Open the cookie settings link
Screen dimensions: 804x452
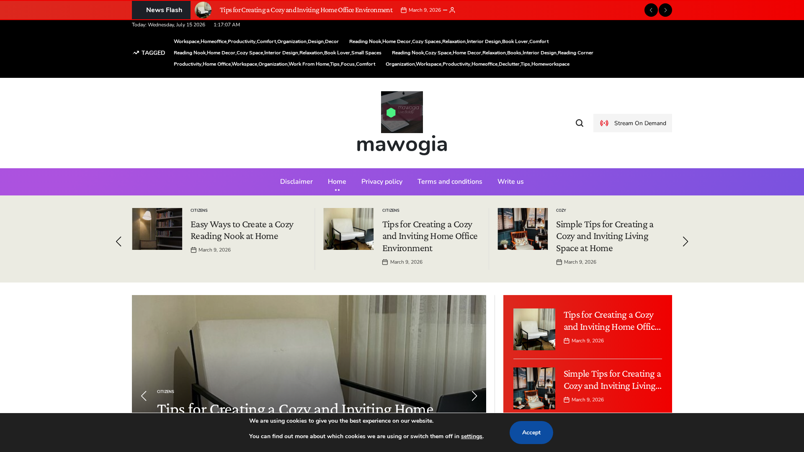pyautogui.click(x=472, y=437)
